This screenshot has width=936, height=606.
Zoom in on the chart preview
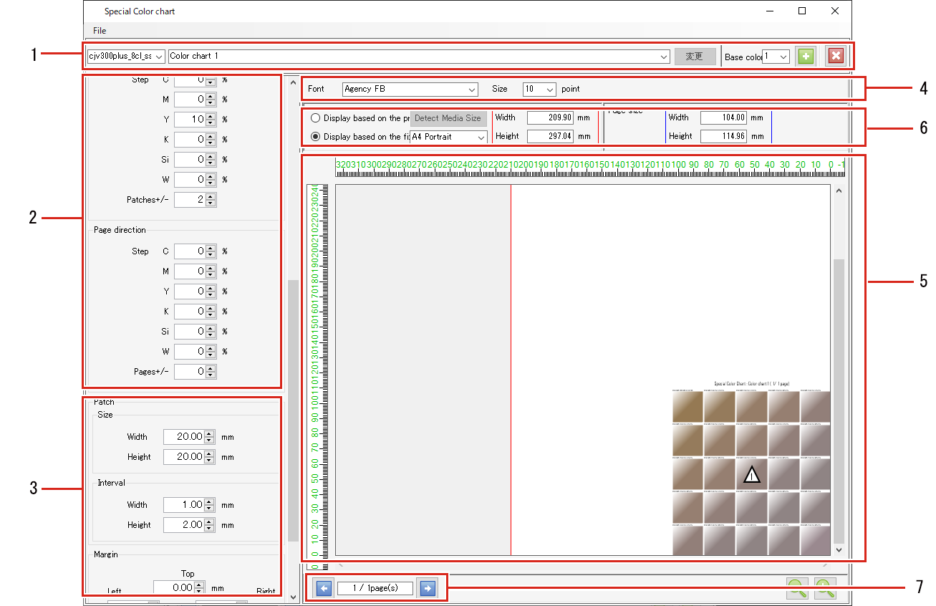pyautogui.click(x=824, y=589)
